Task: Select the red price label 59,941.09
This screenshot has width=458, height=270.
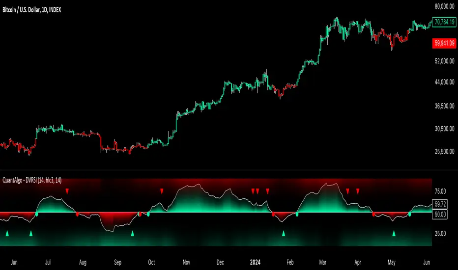Action: pyautogui.click(x=444, y=43)
